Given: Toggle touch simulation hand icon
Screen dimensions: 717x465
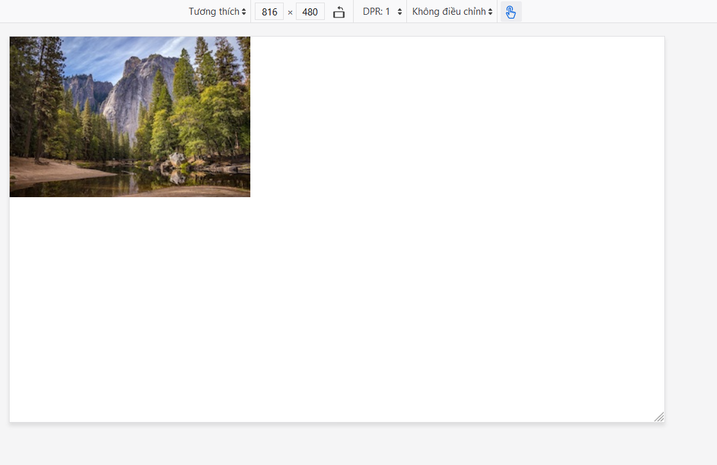Looking at the screenshot, I should coord(511,12).
